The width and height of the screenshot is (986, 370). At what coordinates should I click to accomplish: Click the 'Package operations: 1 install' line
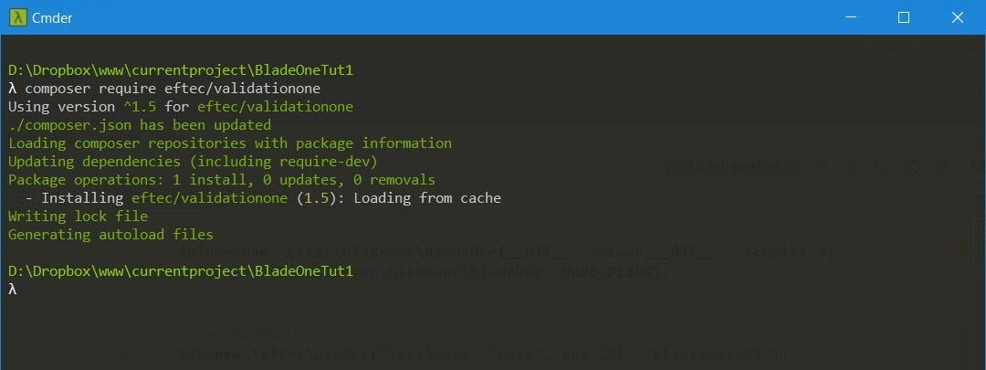coord(221,179)
